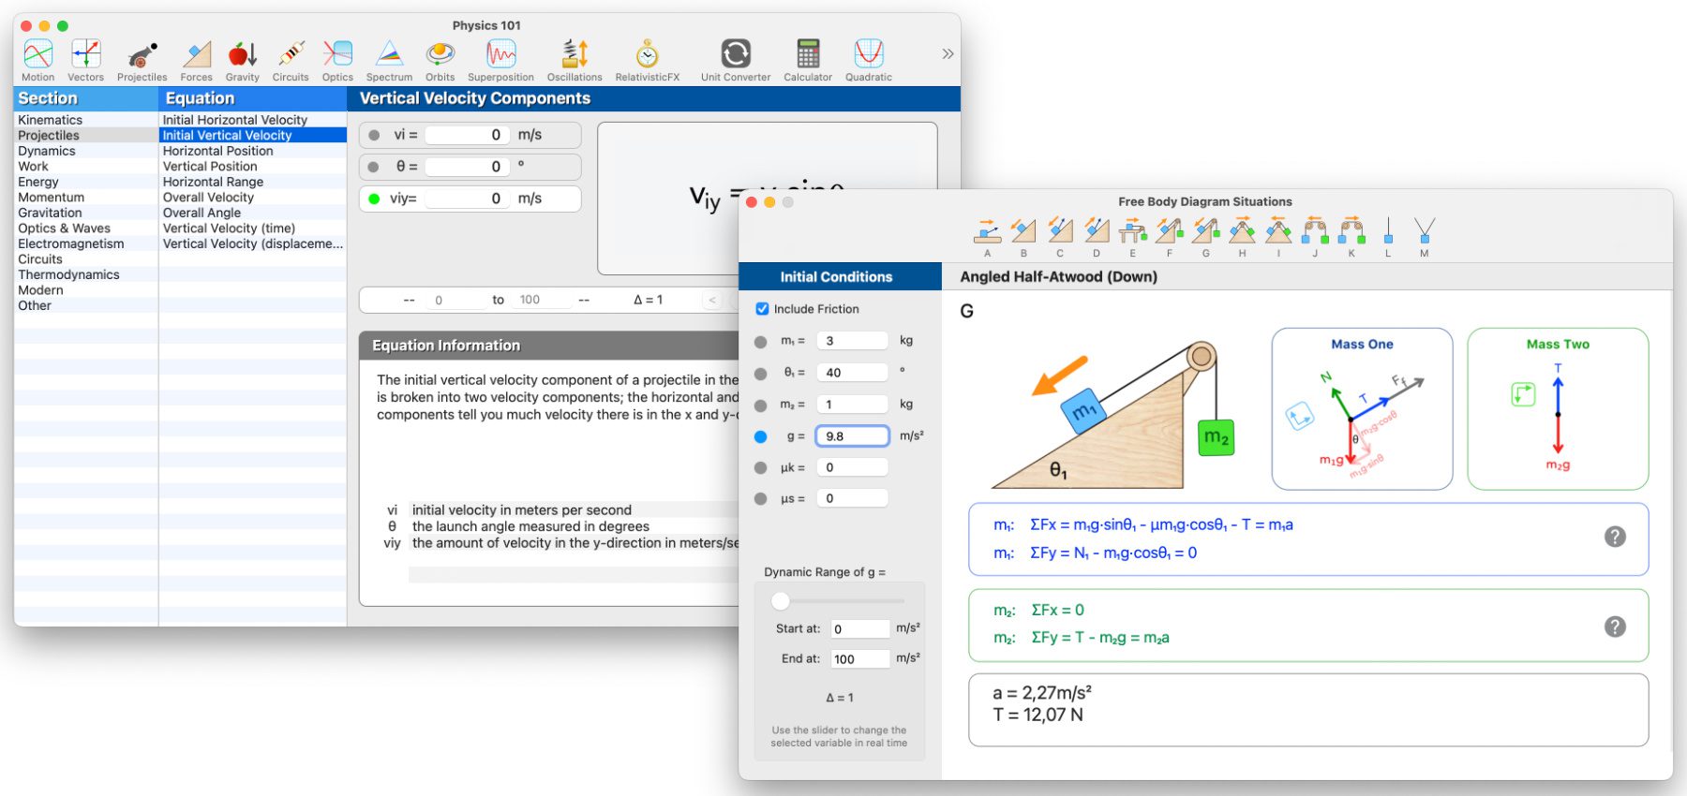Expand hidden toolbar items with double chevron

point(948,54)
